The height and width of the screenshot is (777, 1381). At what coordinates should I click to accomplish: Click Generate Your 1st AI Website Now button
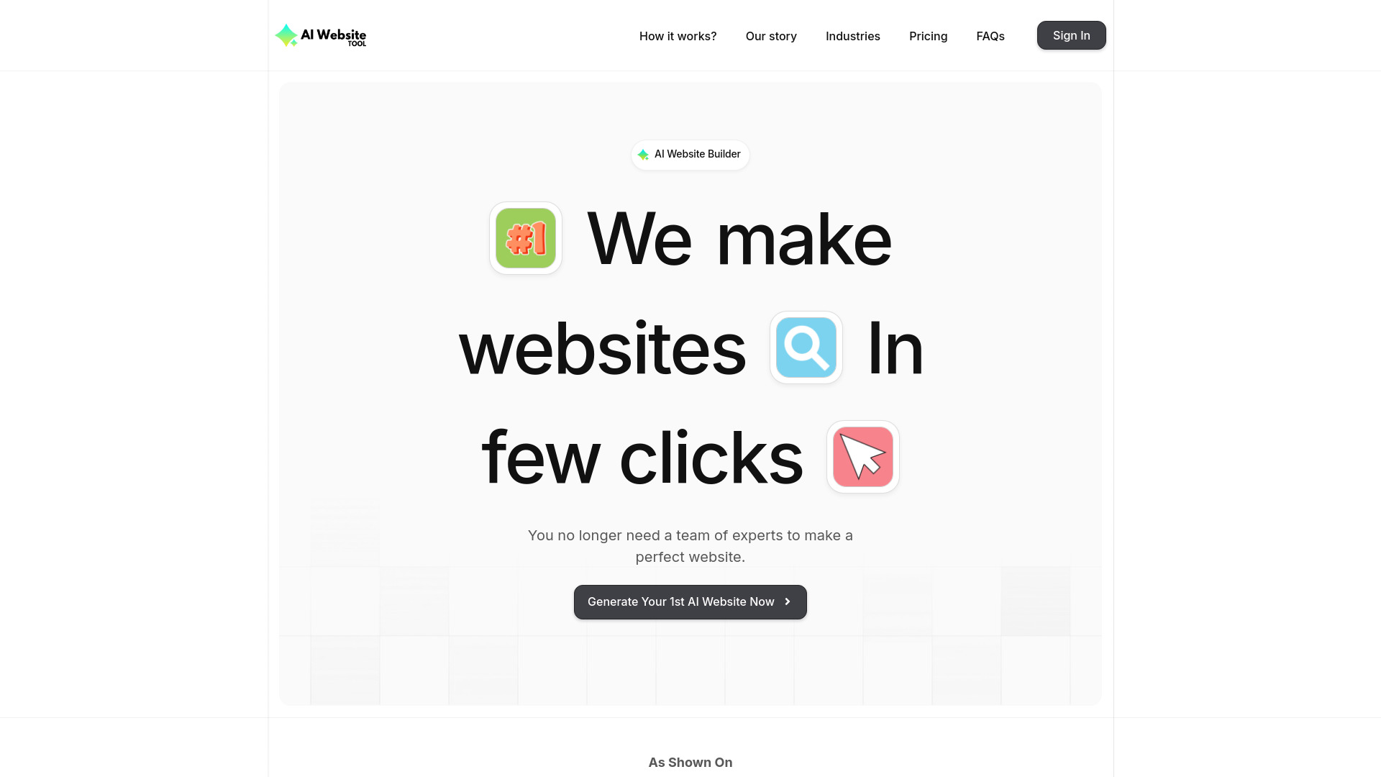[690, 601]
